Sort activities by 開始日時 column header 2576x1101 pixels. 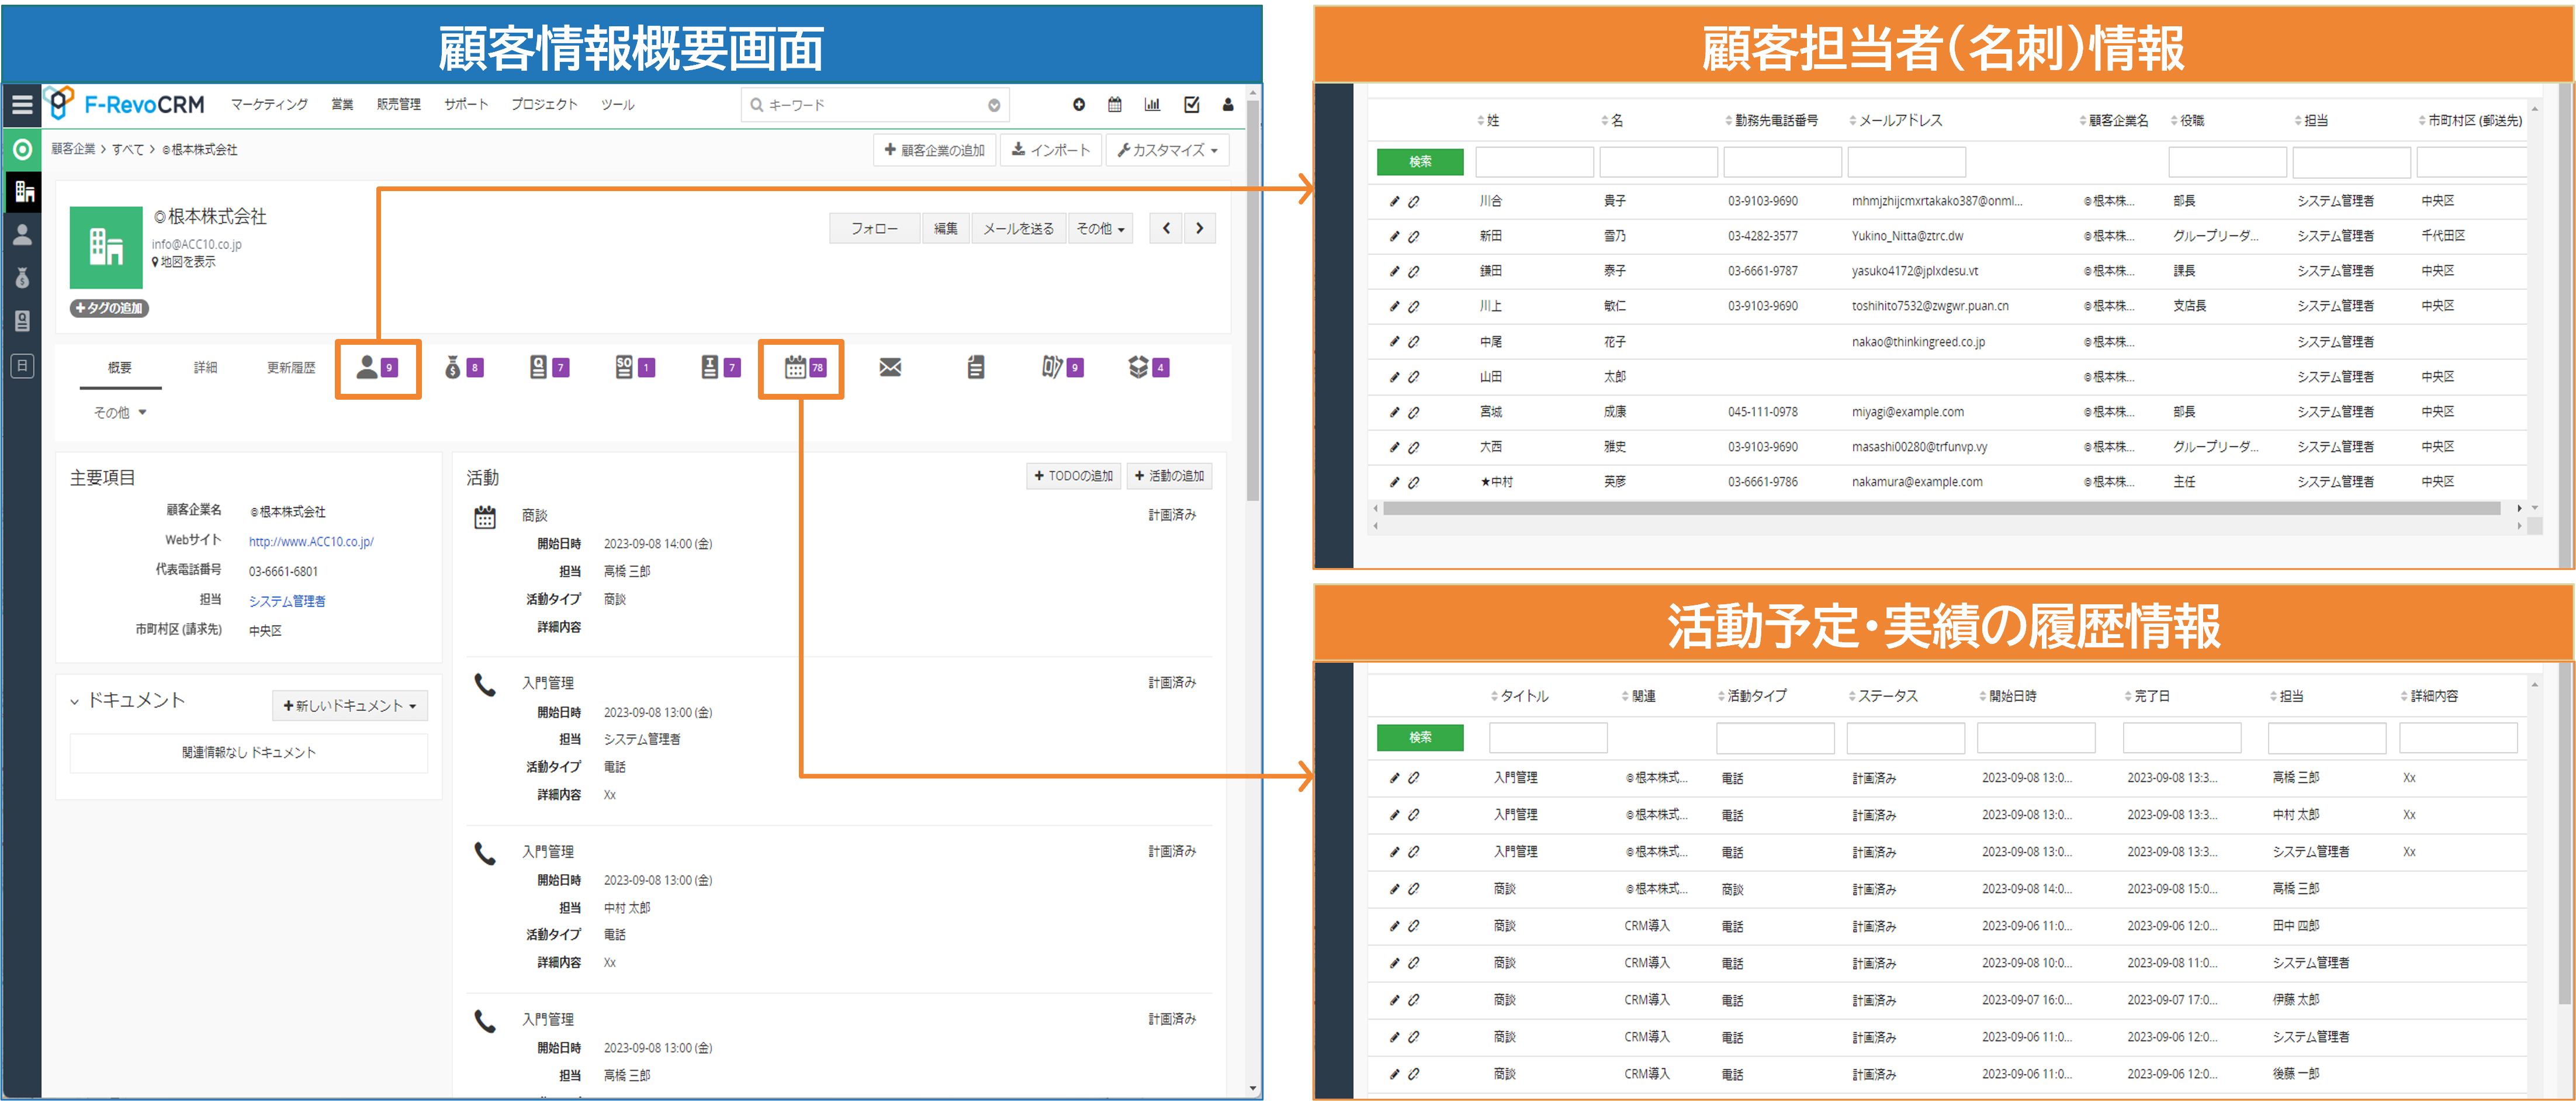pos(2008,696)
